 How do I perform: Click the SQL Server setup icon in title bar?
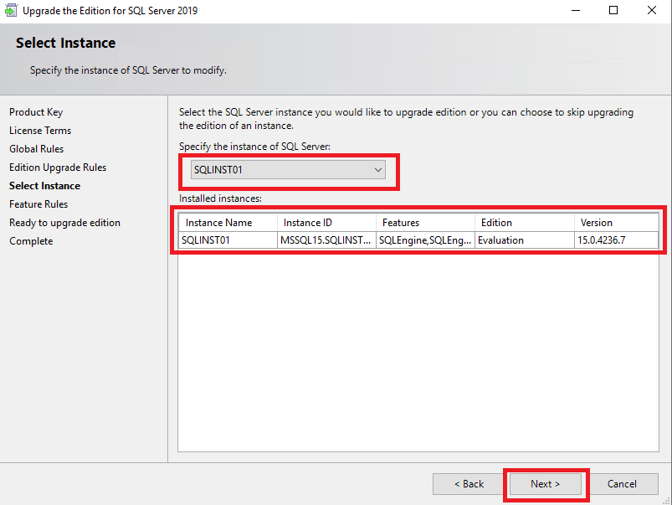click(11, 10)
